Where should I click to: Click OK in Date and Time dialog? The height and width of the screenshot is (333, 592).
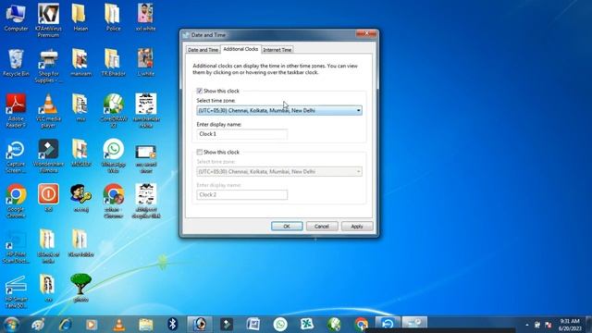pos(287,226)
